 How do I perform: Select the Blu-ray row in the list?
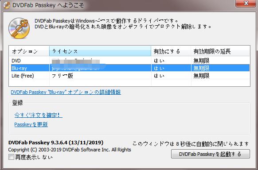[129, 68]
